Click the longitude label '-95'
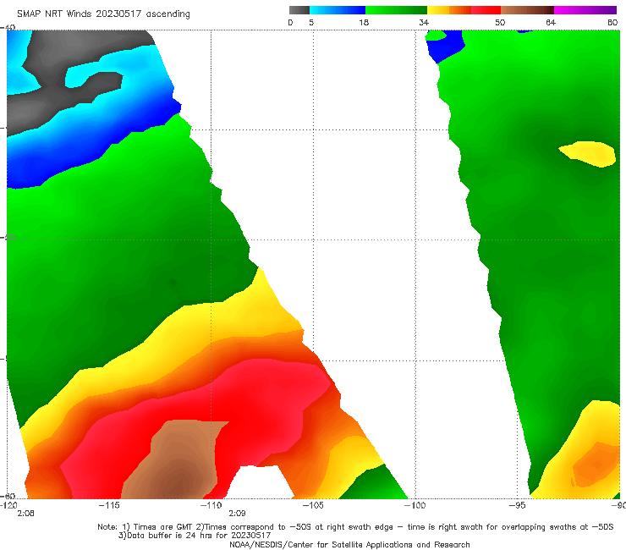Viewport: 626px width, 550px height. coord(518,505)
